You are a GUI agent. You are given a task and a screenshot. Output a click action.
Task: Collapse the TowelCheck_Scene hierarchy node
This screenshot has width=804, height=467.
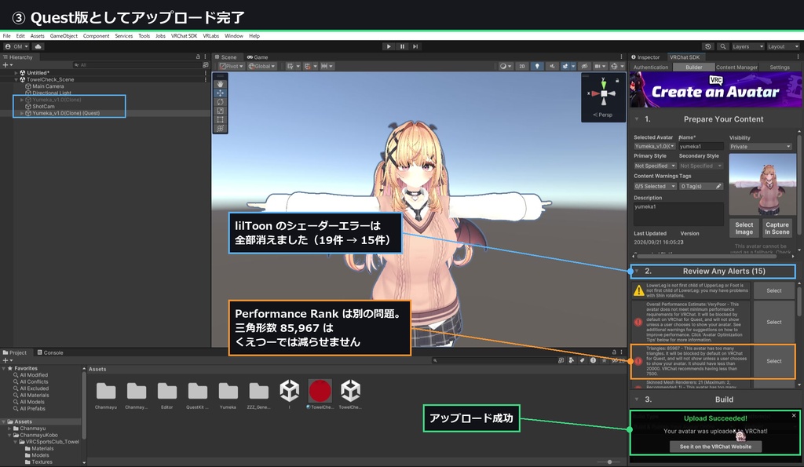[x=16, y=79]
